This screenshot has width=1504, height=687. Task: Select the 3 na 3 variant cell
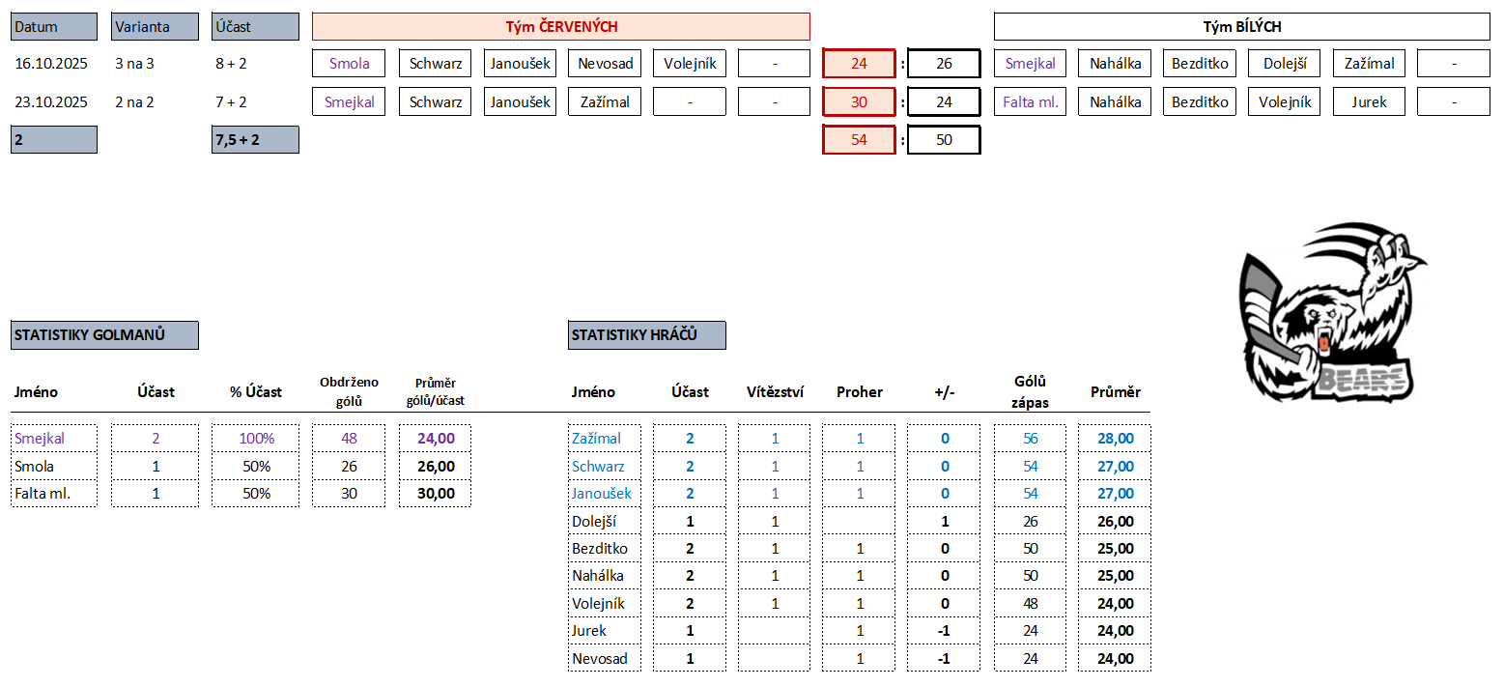click(134, 64)
